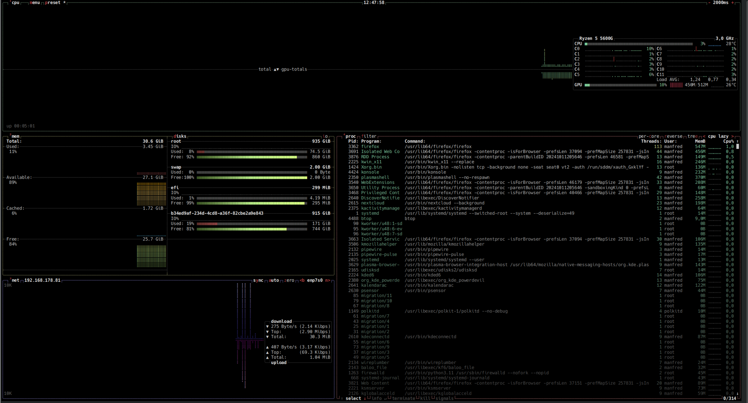Open the signals list for process
Screen dimensions: 748x403
coord(444,399)
